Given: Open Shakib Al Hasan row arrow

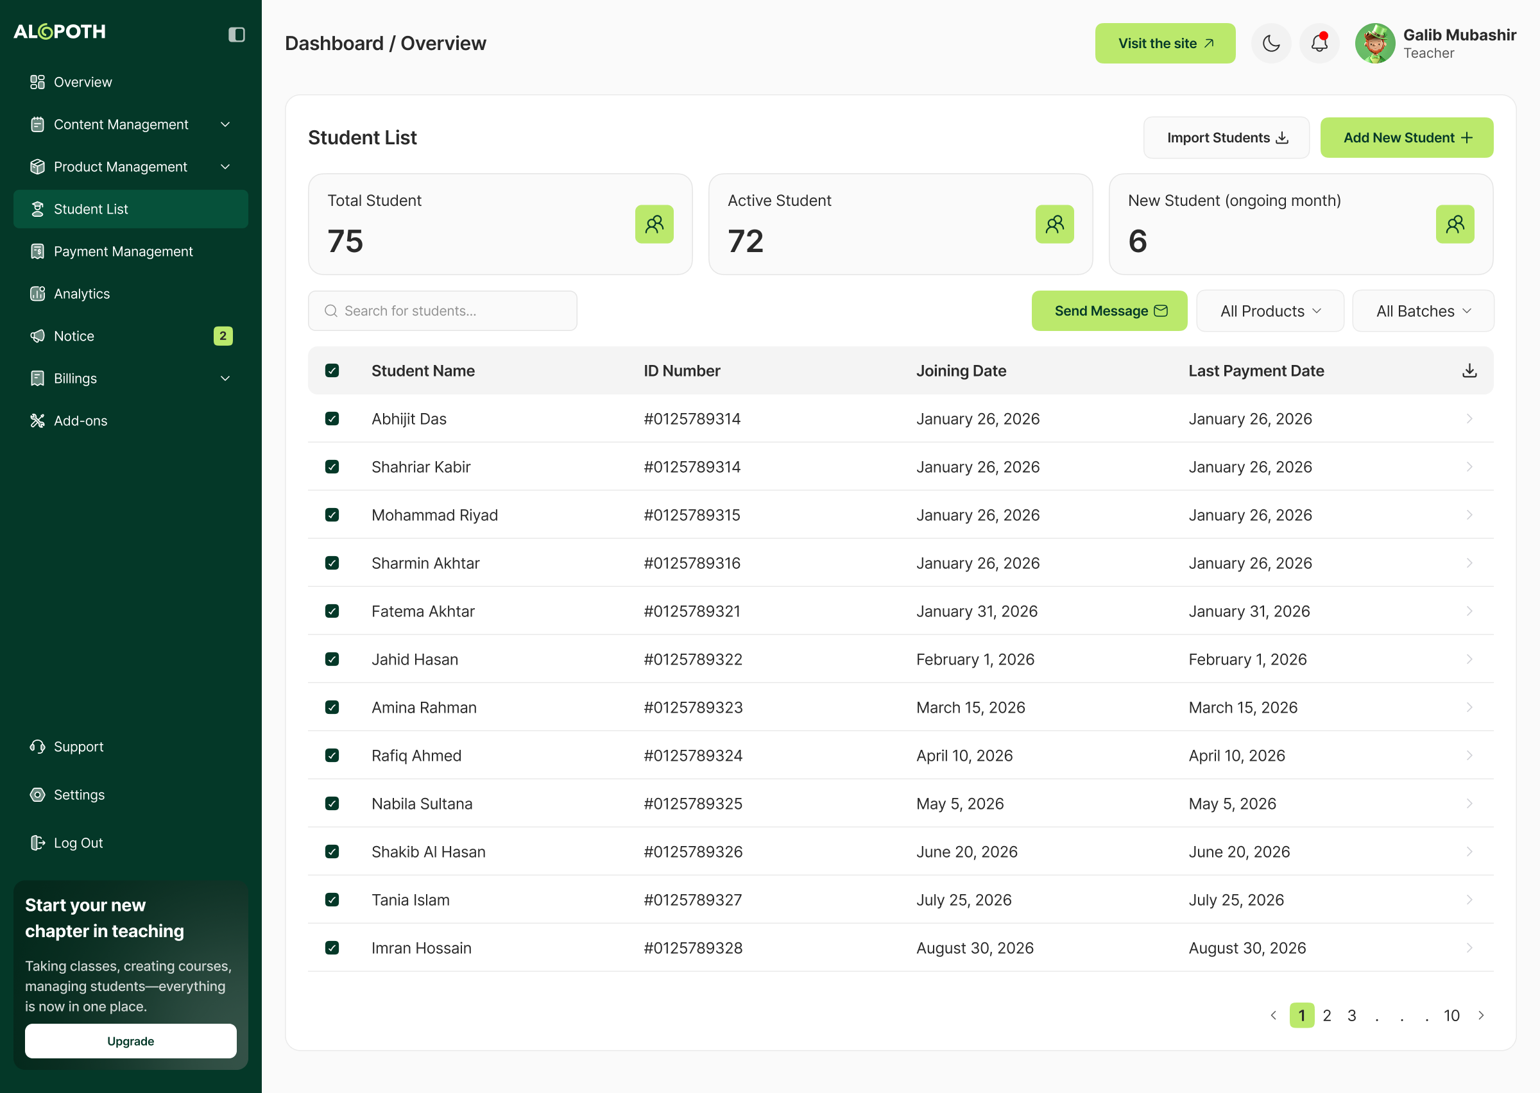Looking at the screenshot, I should [1469, 852].
